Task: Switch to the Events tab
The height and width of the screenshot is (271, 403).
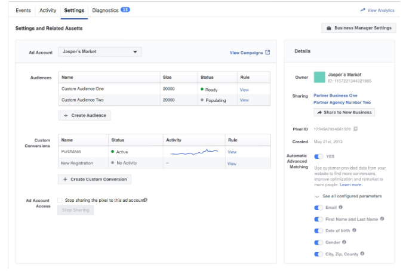Action: pyautogui.click(x=23, y=10)
